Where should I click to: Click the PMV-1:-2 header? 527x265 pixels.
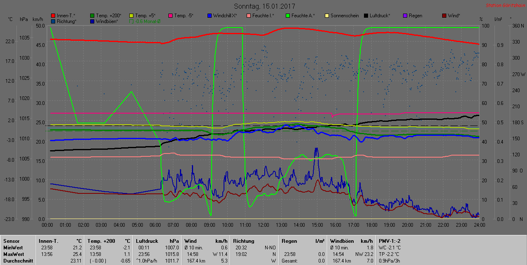tap(390, 241)
